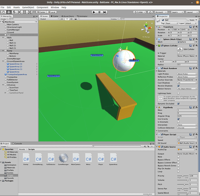Select the Hand tool in toolbar
The image size is (200, 196).
(x=4, y=12)
